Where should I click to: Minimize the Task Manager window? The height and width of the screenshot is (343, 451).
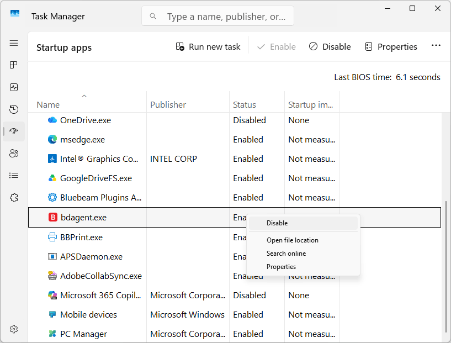[x=388, y=9]
